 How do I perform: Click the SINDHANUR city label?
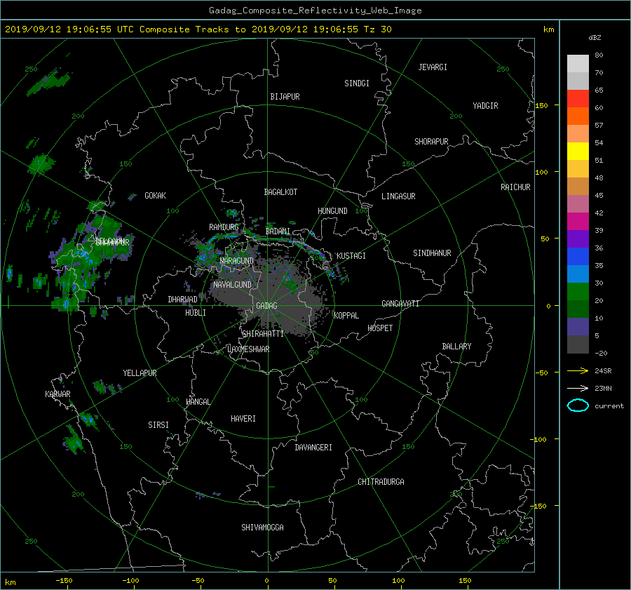coord(432,253)
